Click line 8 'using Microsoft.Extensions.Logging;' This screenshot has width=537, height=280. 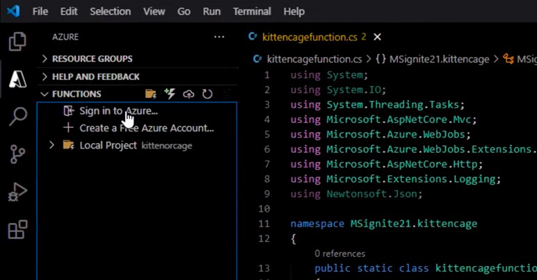click(x=396, y=179)
